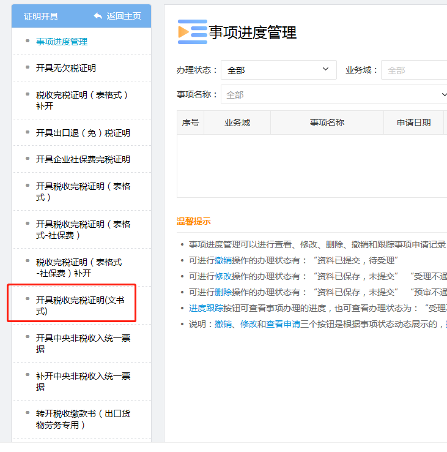
Task: Expand the 事项名称 dropdown
Action: (335, 95)
